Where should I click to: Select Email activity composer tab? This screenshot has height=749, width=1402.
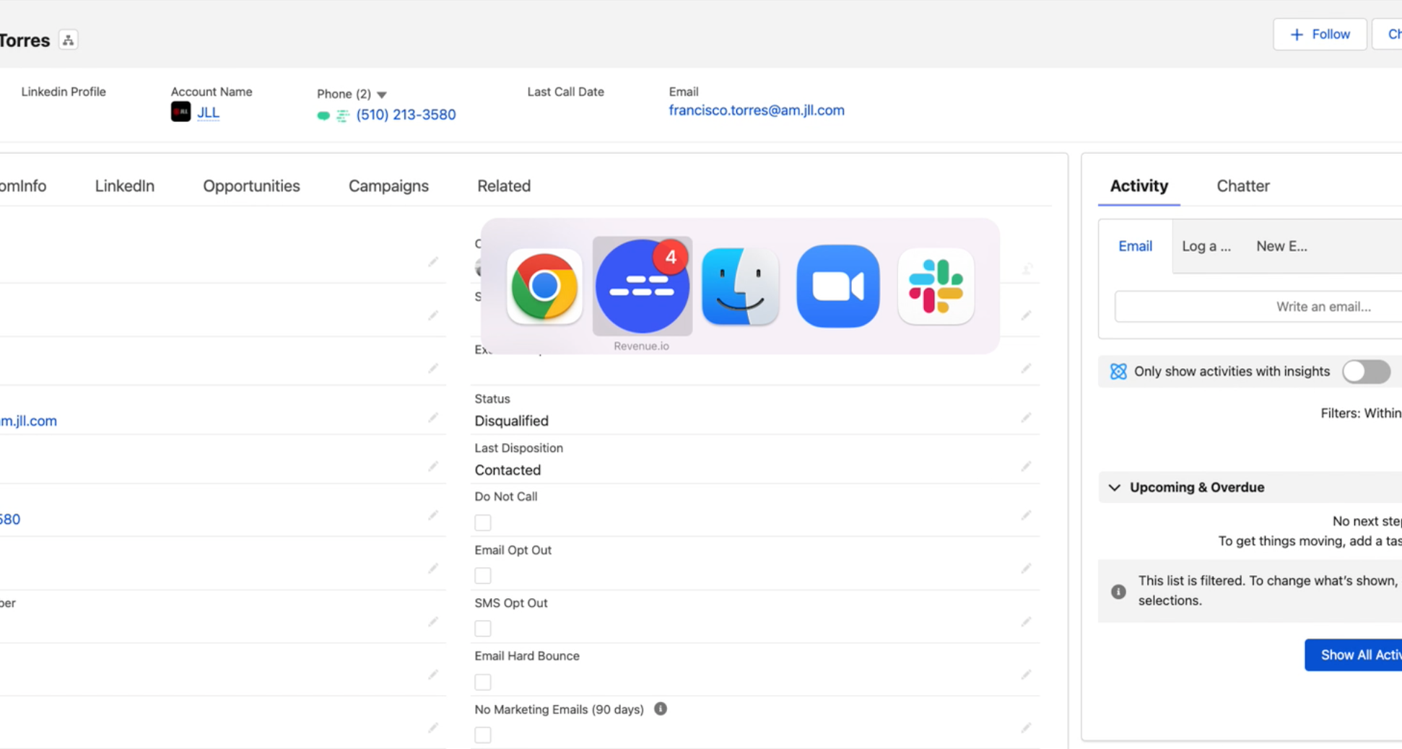[x=1135, y=246]
